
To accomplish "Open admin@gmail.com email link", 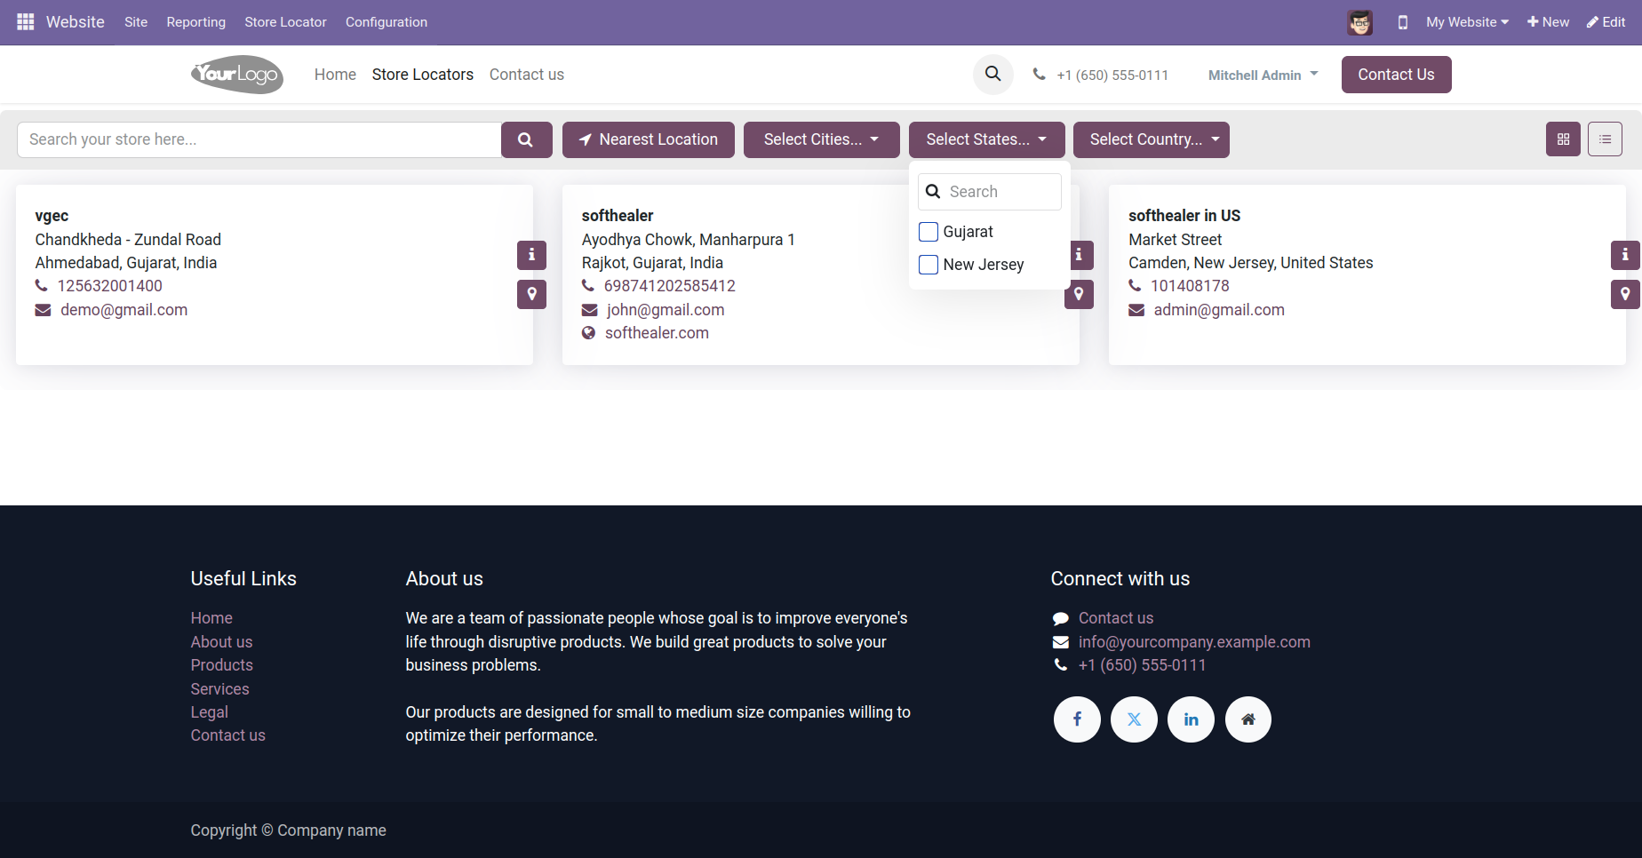I will [1219, 310].
